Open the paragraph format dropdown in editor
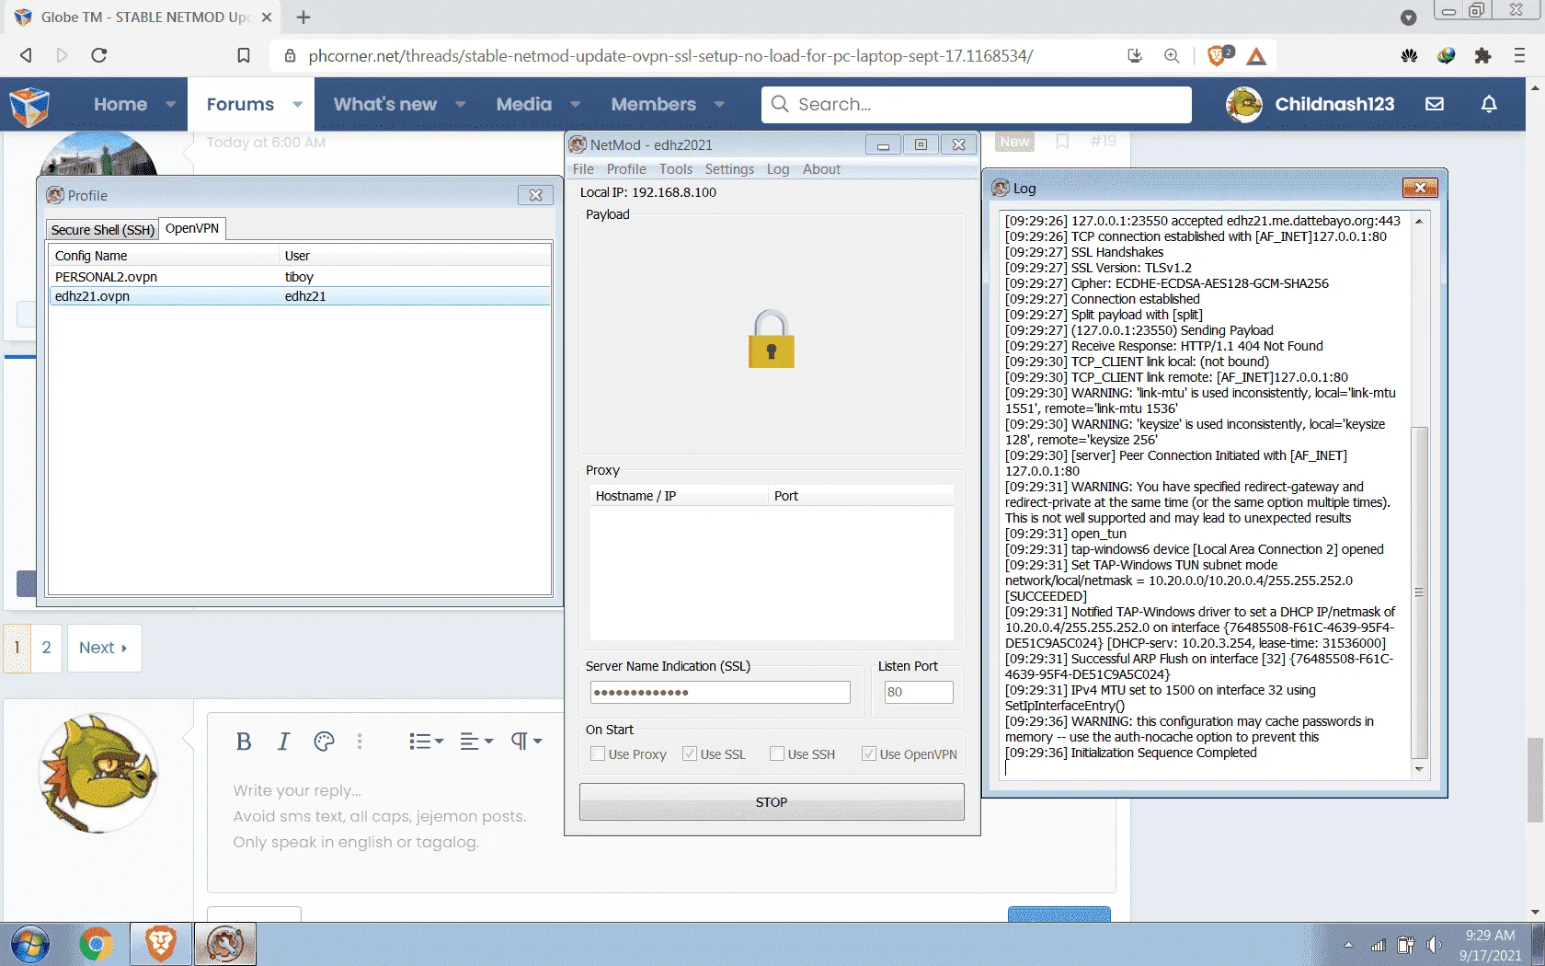Viewport: 1545px width, 966px height. point(527,742)
